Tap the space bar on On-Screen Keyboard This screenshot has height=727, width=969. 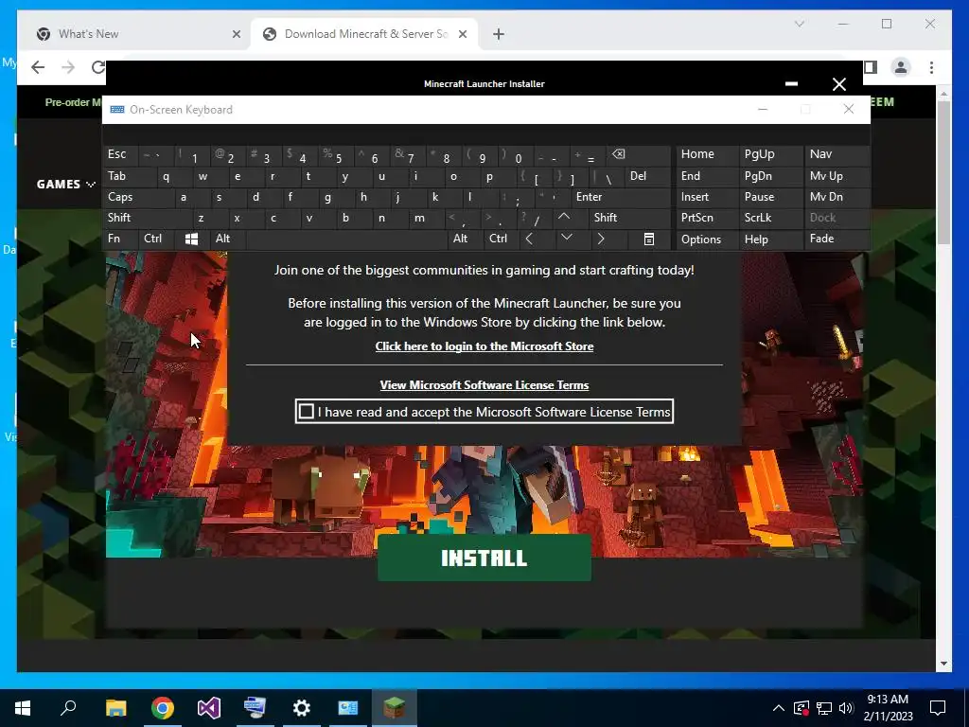coord(346,239)
